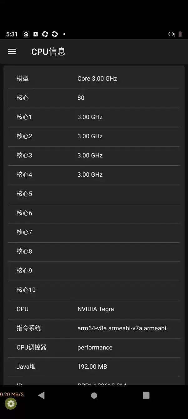
Task: Open the hamburger navigation menu
Action: [12, 52]
